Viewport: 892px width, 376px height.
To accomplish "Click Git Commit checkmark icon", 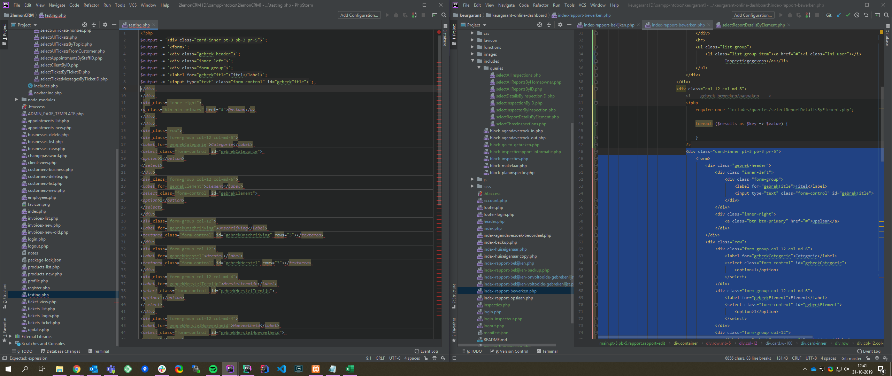I will 848,15.
